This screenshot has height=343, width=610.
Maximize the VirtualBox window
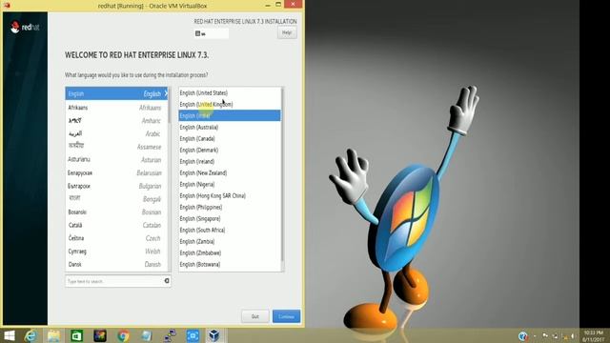(278, 5)
